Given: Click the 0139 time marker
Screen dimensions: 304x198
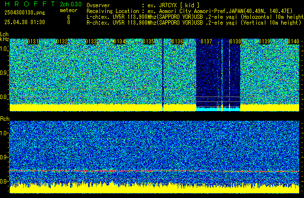Looking at the screenshot, I should pyautogui.click(x=264, y=42).
